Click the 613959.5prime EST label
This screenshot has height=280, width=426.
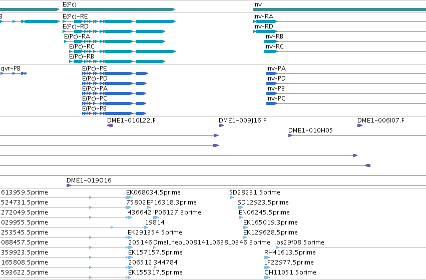click(25, 192)
